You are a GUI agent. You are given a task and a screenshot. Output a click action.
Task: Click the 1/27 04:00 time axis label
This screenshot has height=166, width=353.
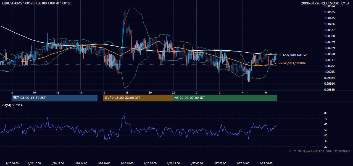[x=243, y=164]
